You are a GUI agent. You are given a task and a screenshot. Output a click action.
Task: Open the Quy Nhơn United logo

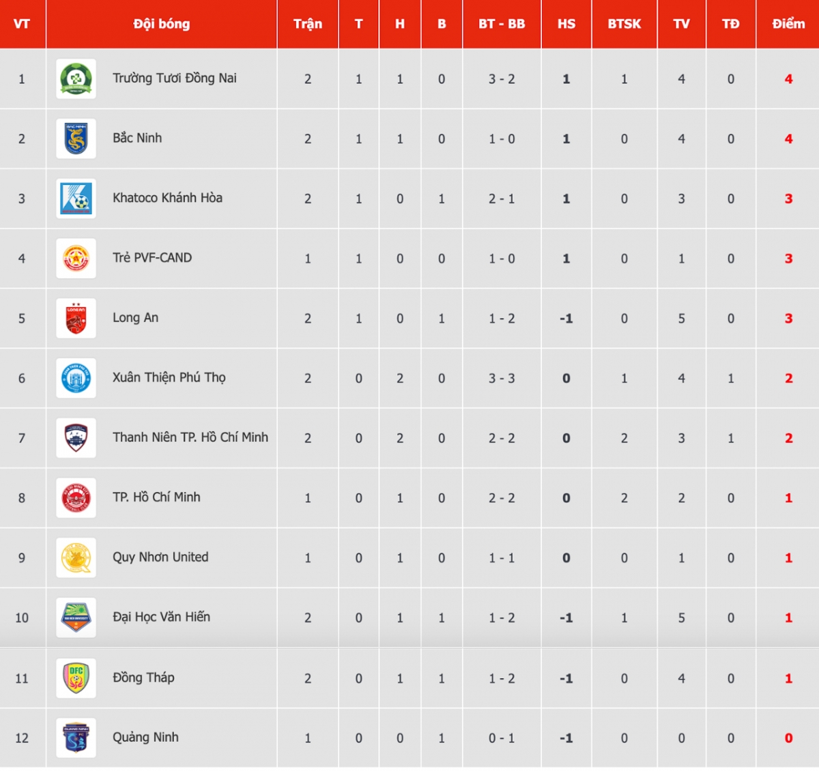pos(76,557)
